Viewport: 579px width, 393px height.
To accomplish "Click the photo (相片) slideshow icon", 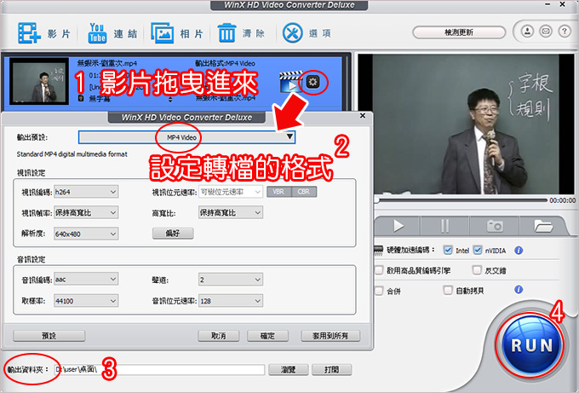I will [162, 33].
